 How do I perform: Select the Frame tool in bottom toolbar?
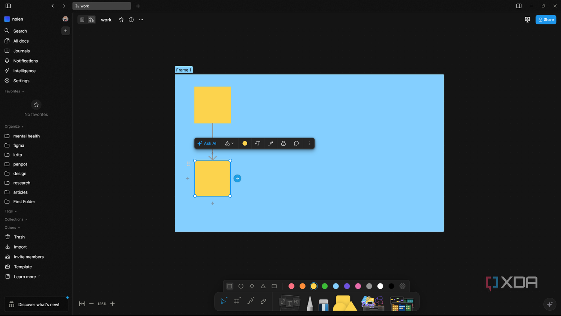click(237, 301)
